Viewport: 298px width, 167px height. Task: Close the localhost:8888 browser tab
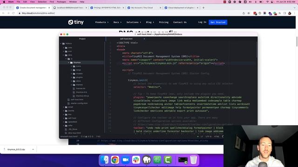[86, 8]
